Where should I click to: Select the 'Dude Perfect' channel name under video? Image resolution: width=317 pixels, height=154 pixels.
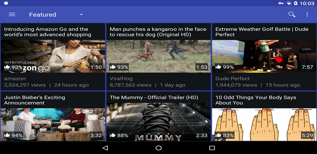tap(232, 79)
